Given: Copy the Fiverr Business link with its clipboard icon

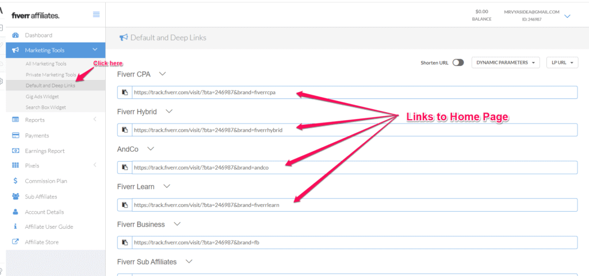Looking at the screenshot, I should click(x=124, y=242).
